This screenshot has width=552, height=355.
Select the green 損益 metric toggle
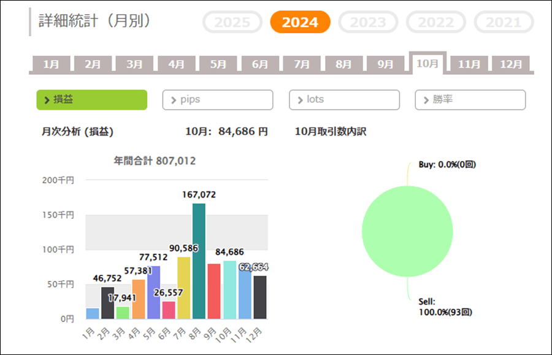tap(92, 100)
